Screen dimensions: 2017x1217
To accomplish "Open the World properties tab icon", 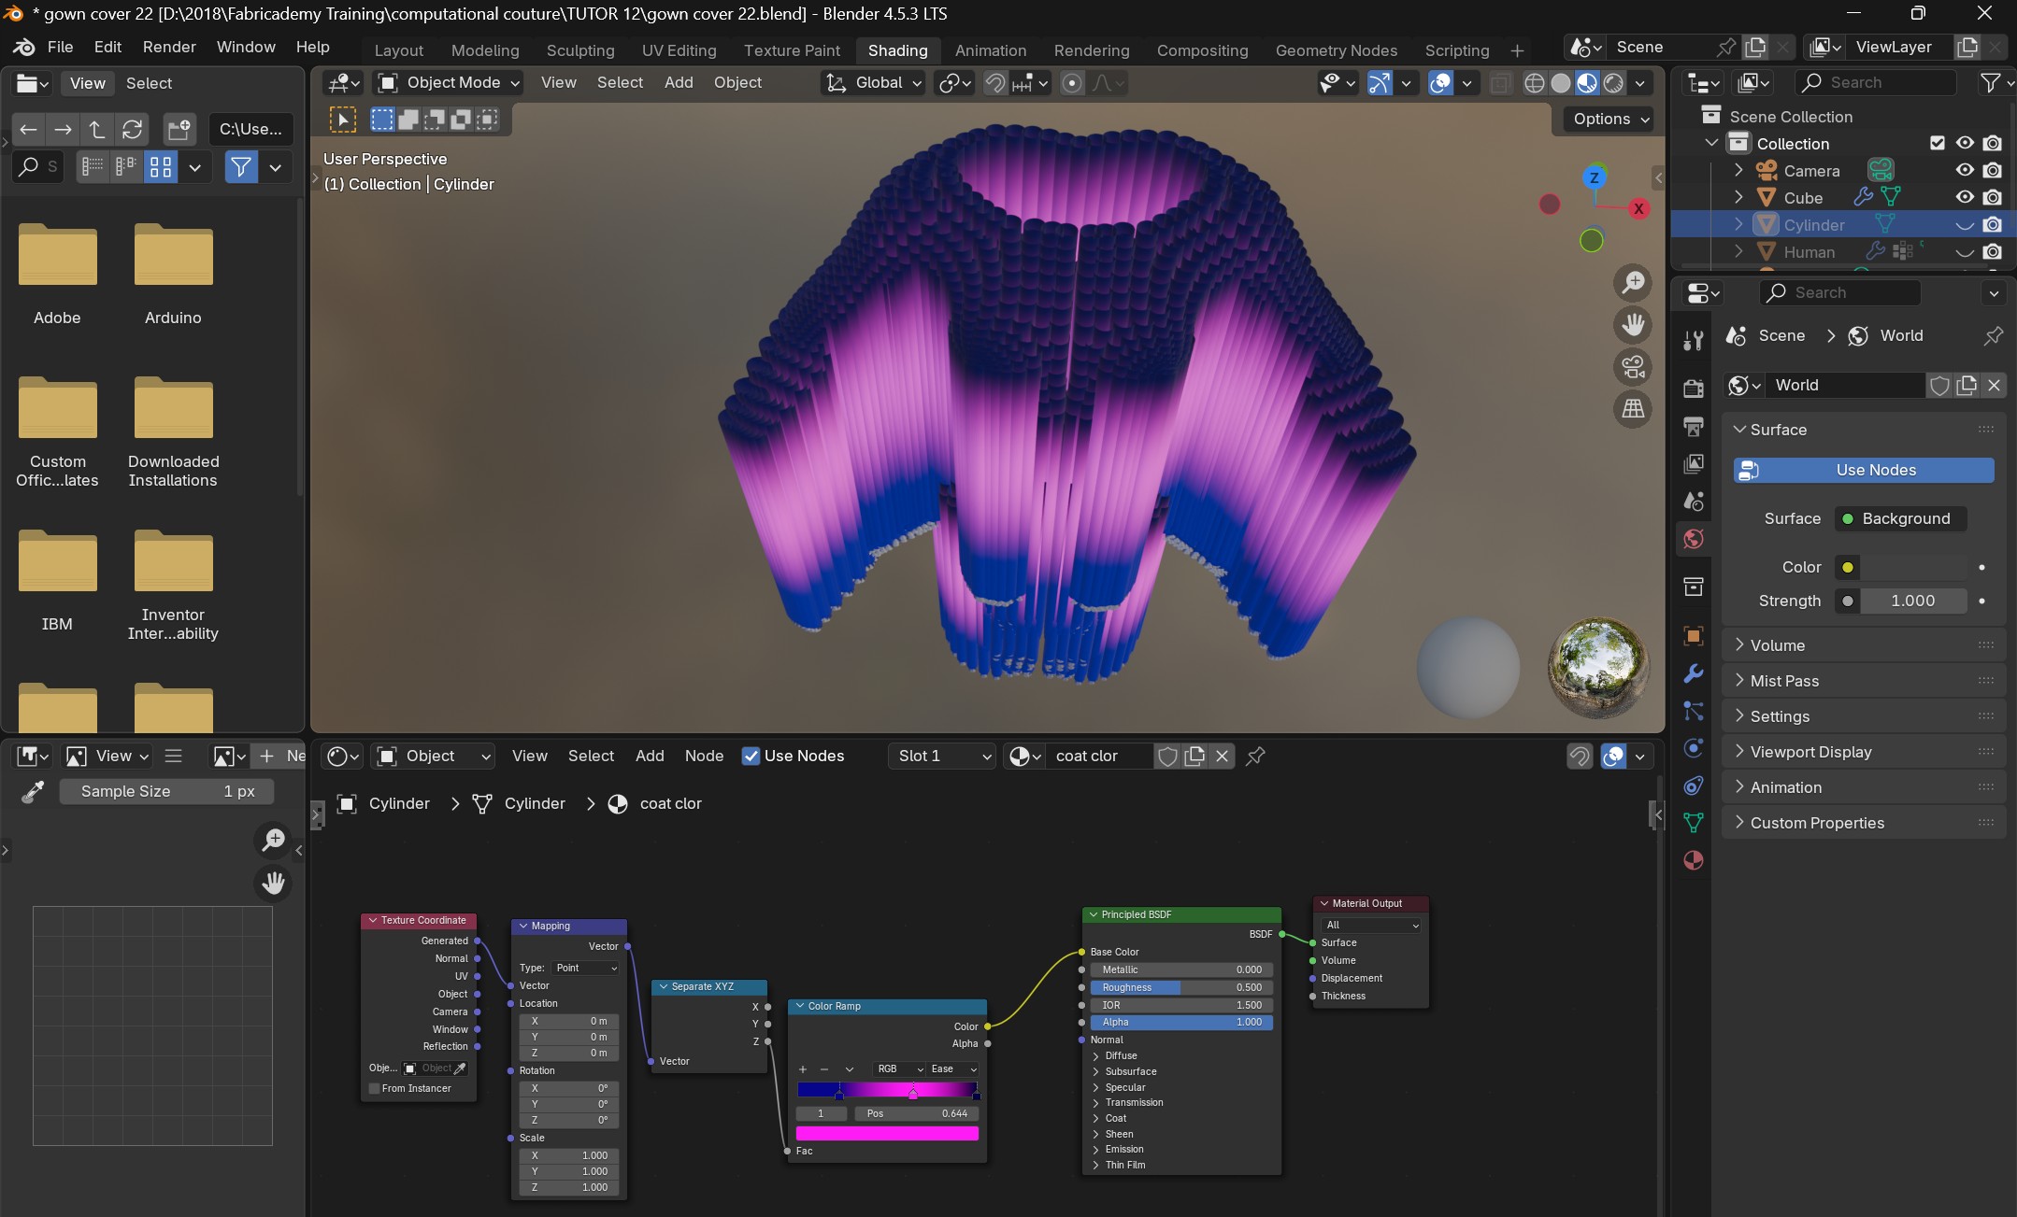I will click(x=1693, y=539).
